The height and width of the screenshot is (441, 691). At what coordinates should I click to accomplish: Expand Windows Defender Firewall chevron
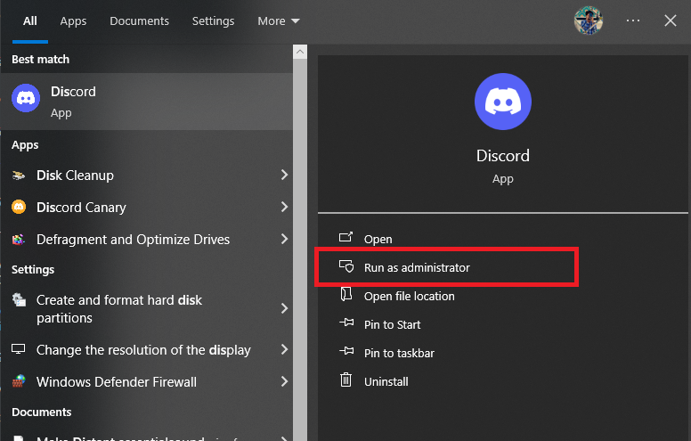tap(284, 382)
